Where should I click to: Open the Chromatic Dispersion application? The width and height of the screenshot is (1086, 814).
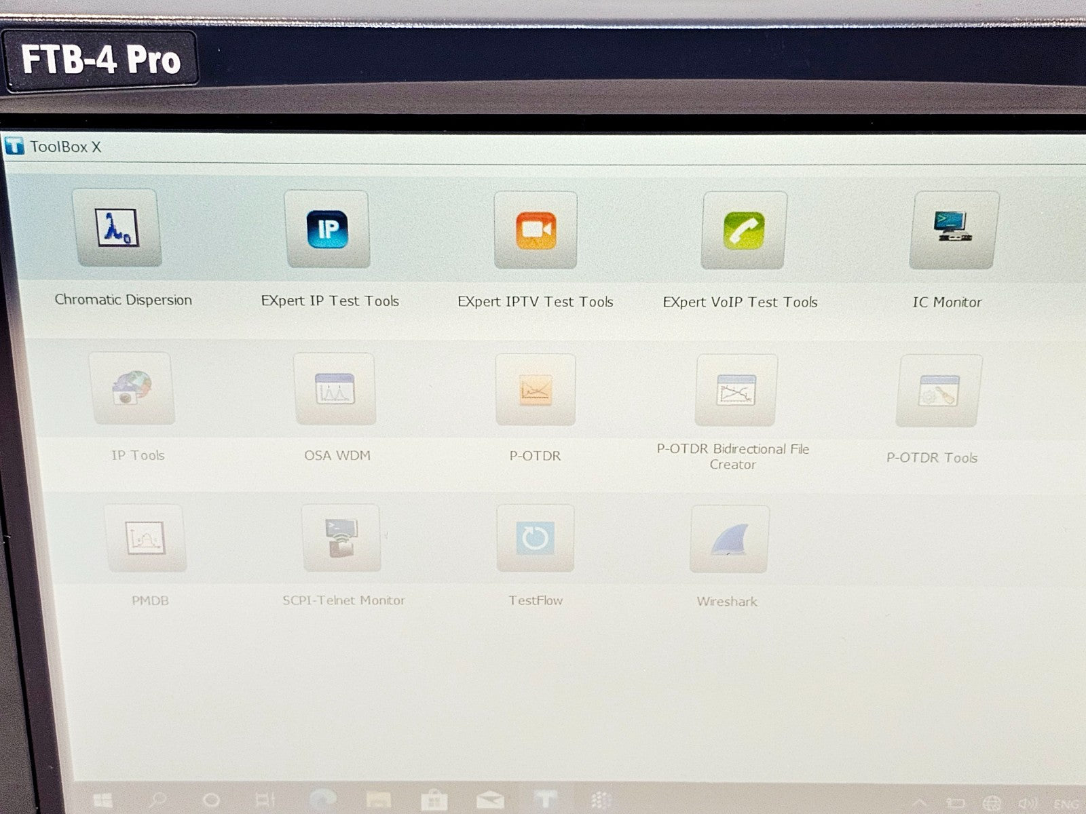pyautogui.click(x=117, y=227)
